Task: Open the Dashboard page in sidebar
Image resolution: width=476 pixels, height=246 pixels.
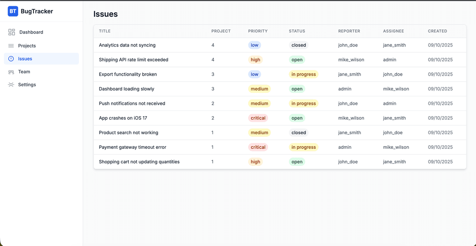Action: pyautogui.click(x=31, y=32)
